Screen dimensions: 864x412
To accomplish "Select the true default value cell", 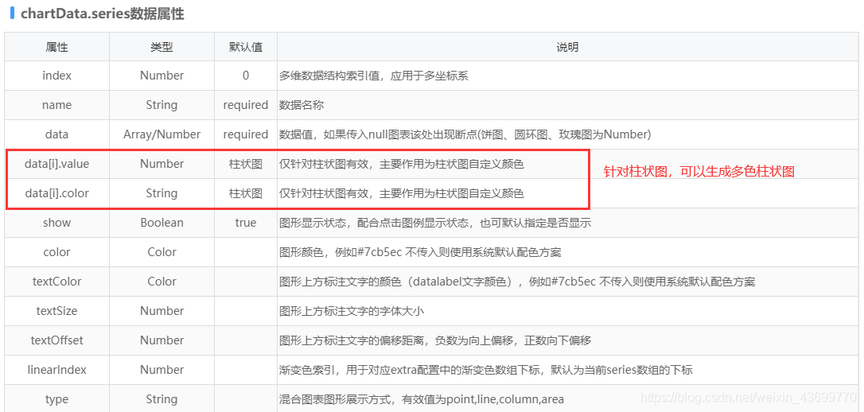I will pos(246,223).
